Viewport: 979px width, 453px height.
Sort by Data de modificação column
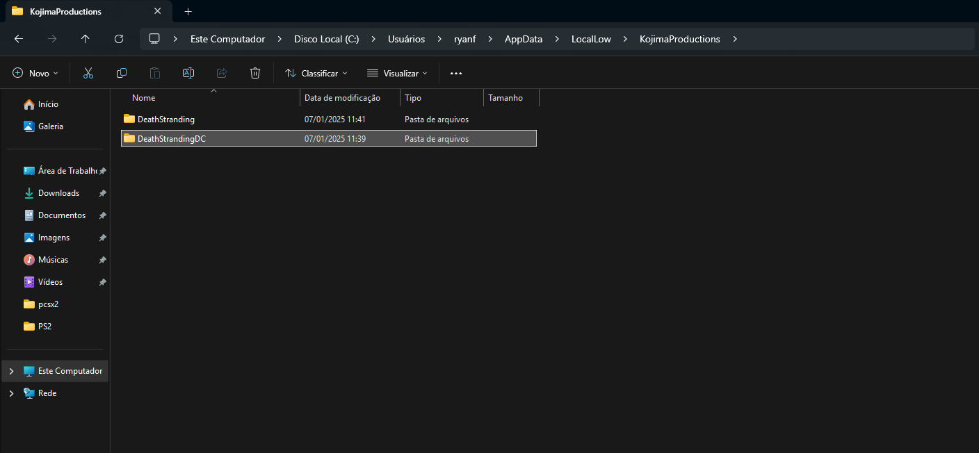[x=350, y=98]
